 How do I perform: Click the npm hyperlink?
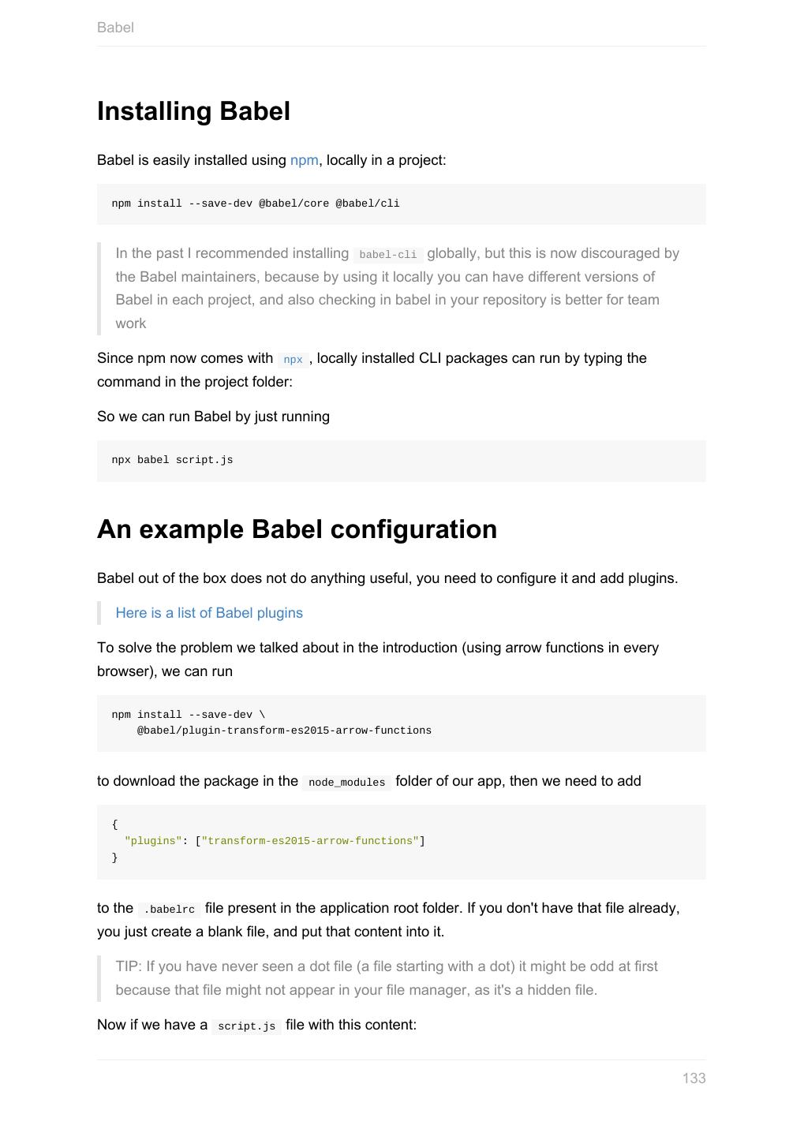pos(304,160)
